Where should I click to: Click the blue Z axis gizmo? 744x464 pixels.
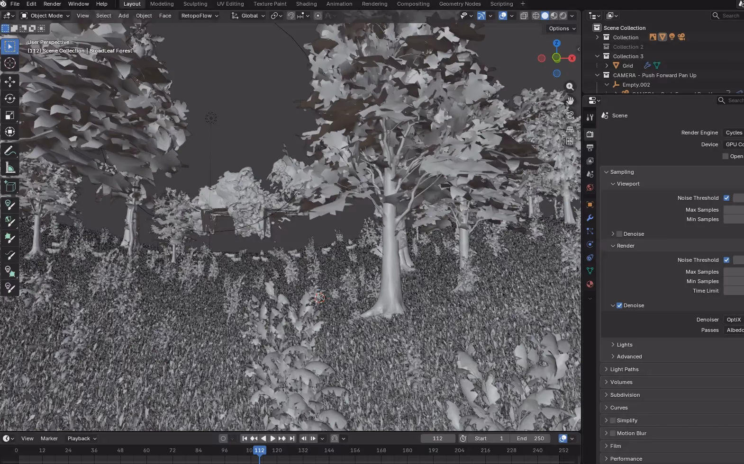pos(557,43)
